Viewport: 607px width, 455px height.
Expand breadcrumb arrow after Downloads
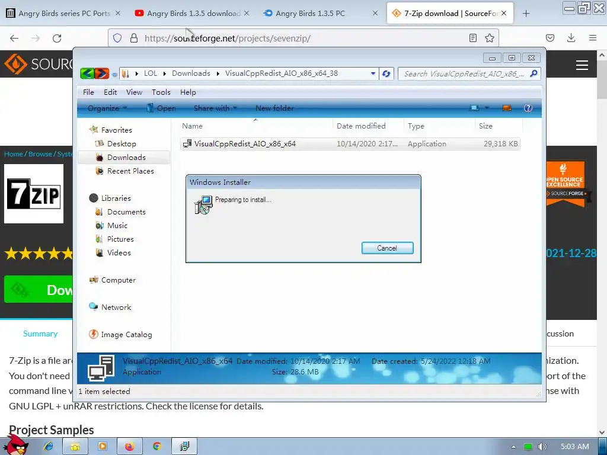(x=218, y=73)
